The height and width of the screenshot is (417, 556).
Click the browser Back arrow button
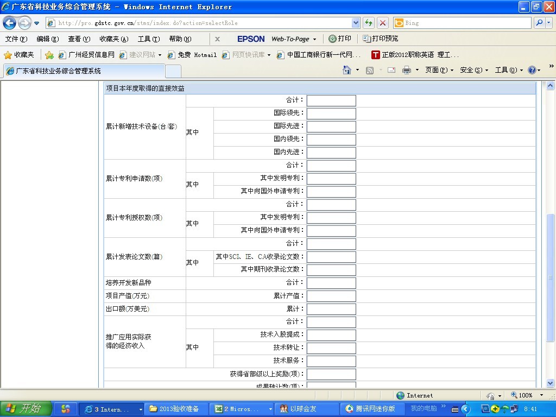click(x=10, y=23)
